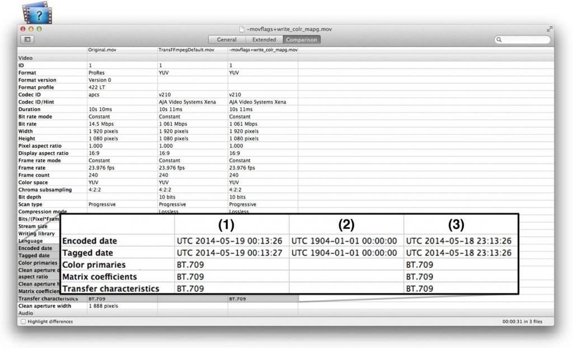
Task: Click AJA Video Systems Xena in last column
Action: point(257,102)
